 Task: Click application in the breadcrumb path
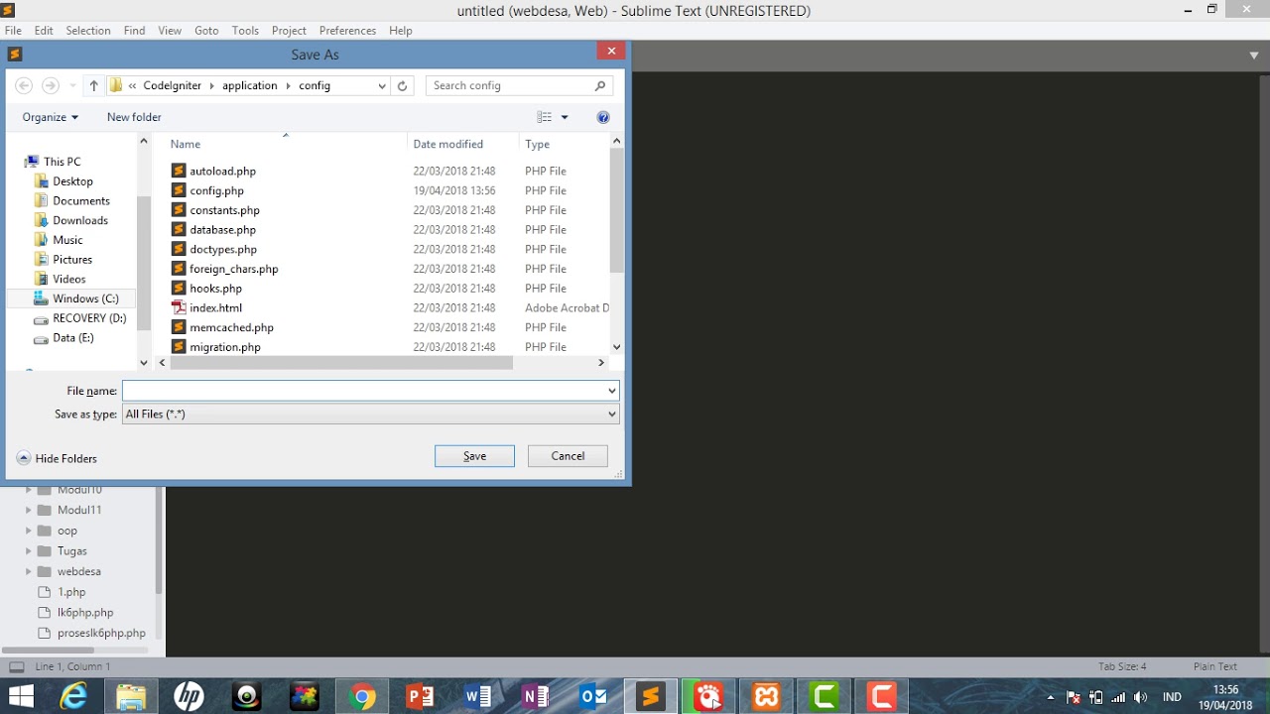pyautogui.click(x=250, y=85)
